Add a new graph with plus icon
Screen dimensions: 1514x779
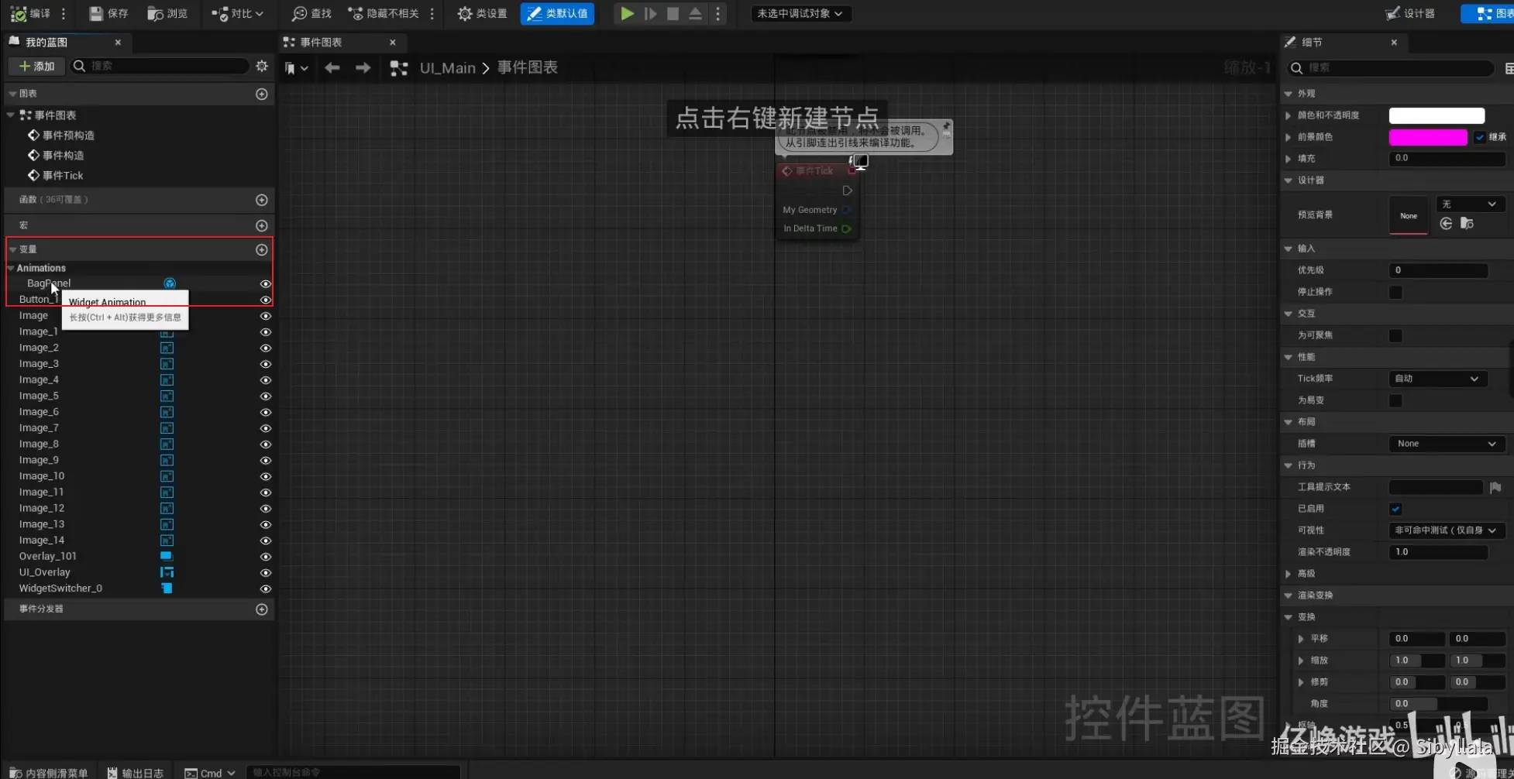tap(262, 94)
